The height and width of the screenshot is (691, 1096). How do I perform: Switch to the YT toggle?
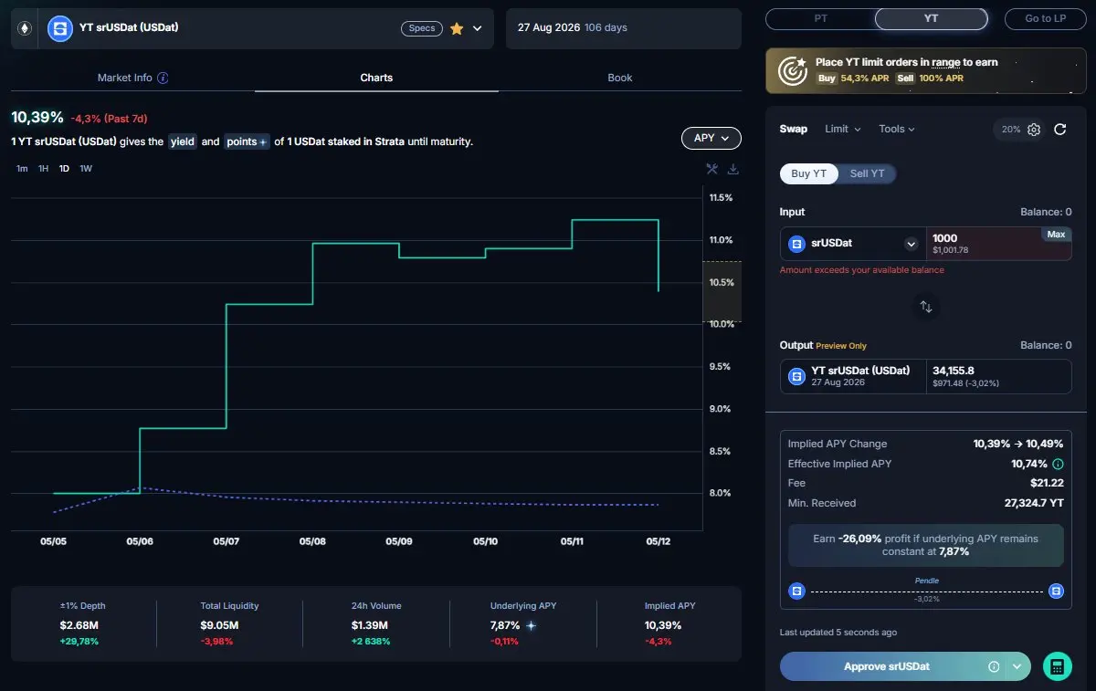pyautogui.click(x=931, y=18)
